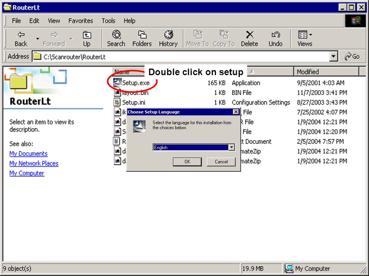Image resolution: width=369 pixels, height=276 pixels.
Task: Expand the English language dropdown
Action: click(x=231, y=147)
